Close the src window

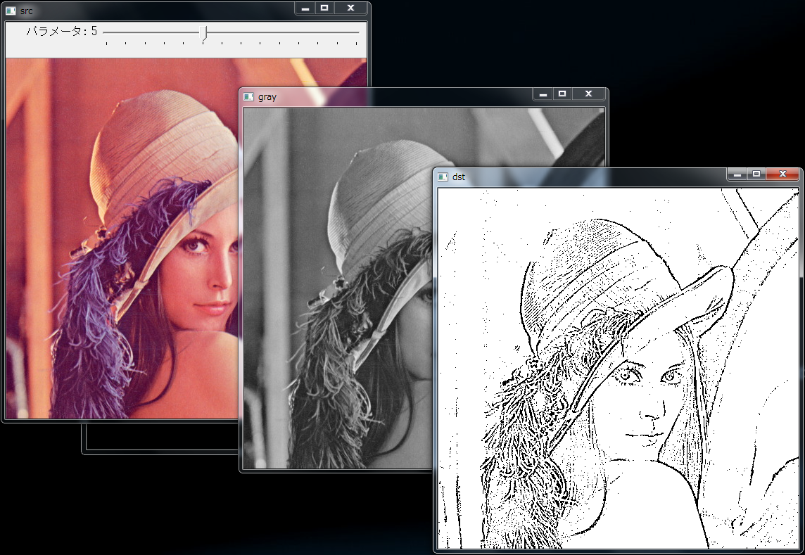click(350, 8)
